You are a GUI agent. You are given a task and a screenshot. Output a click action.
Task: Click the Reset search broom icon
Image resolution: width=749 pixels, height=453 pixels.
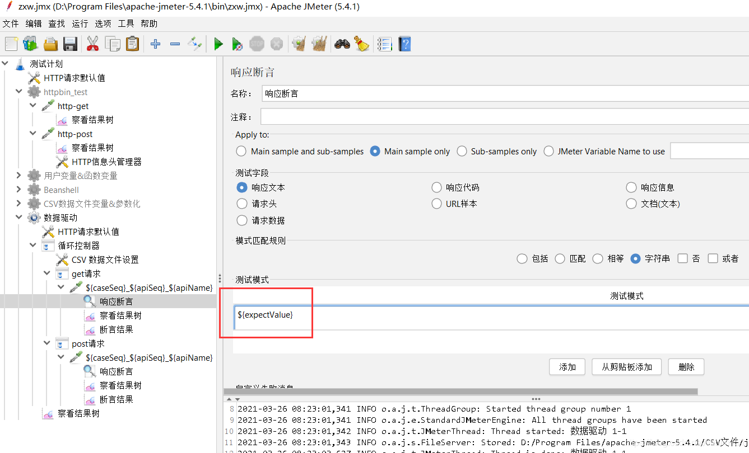[x=362, y=44]
